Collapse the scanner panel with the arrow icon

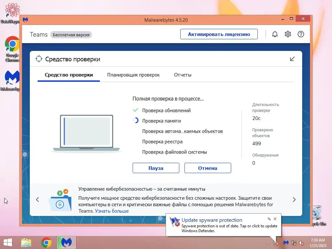tap(292, 59)
